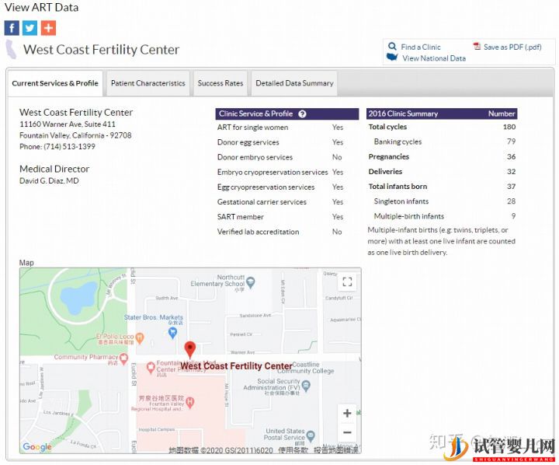Click the Stater Bros. Markets shopping icon
This screenshot has height=465, width=559.
pyautogui.click(x=172, y=332)
